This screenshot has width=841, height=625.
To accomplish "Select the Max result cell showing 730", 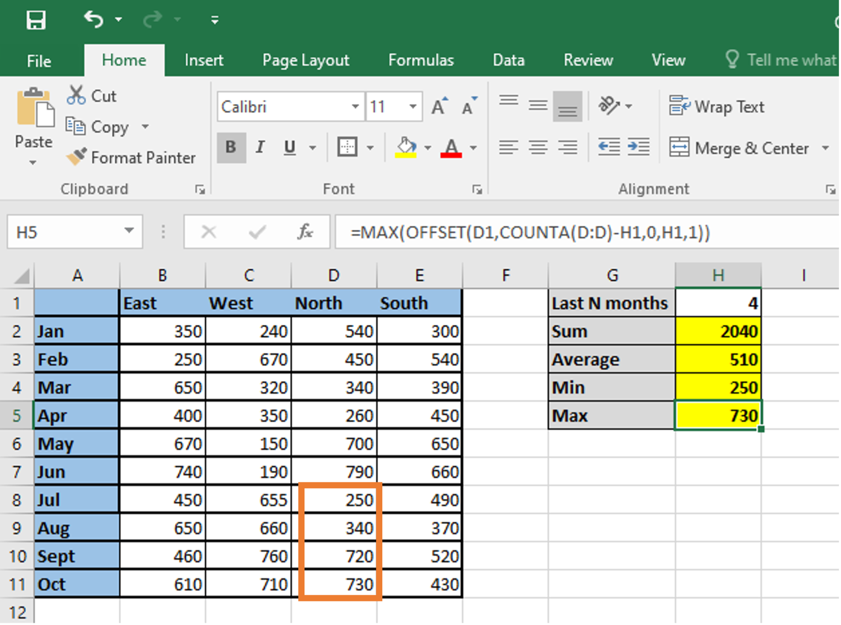I will [718, 415].
